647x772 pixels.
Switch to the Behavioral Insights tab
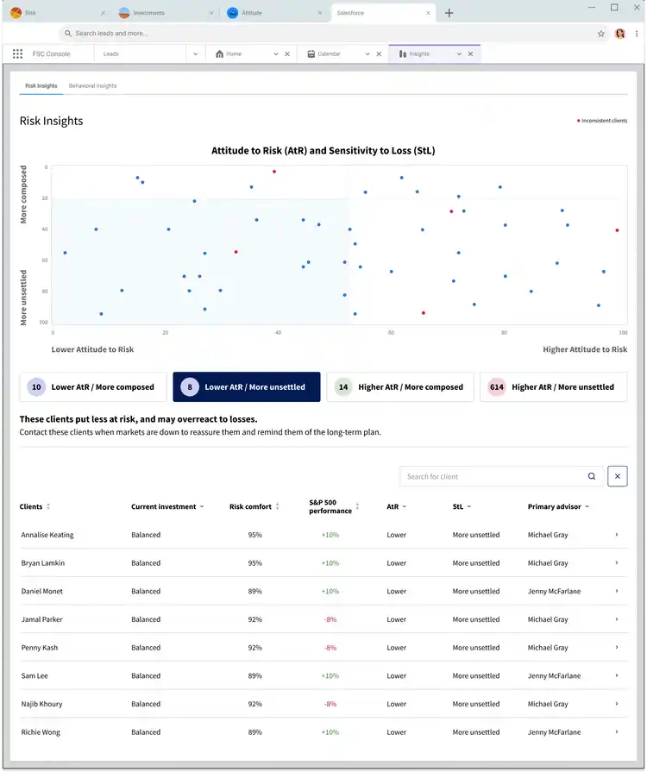pos(92,86)
